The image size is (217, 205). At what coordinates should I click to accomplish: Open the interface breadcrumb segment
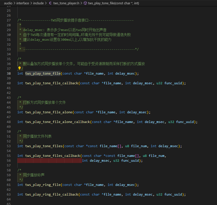tap(23, 3)
